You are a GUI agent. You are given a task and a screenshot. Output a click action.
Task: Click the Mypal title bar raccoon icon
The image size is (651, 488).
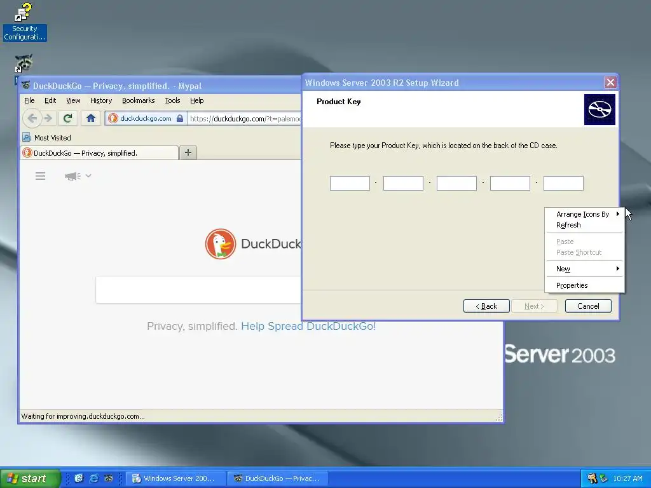tap(25, 85)
